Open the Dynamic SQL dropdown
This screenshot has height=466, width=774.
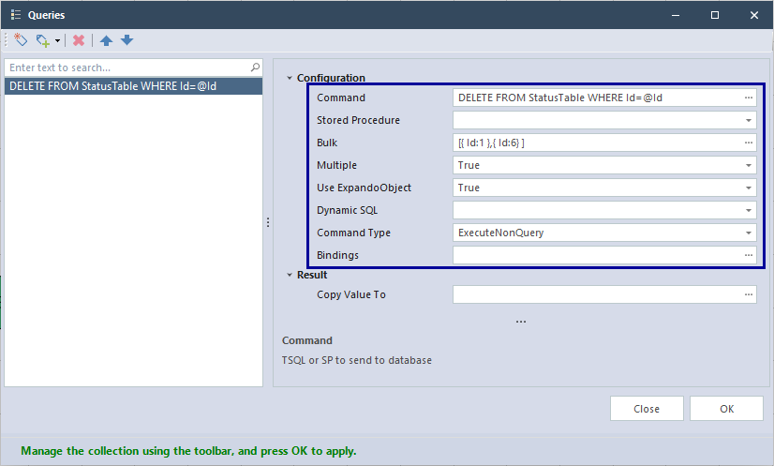[749, 210]
